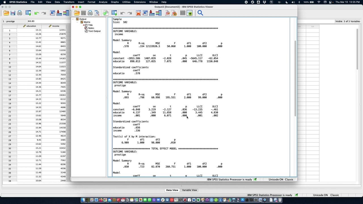363x204 pixels.
Task: Print icon in Data Editor toolbar
Action: click(x=20, y=13)
